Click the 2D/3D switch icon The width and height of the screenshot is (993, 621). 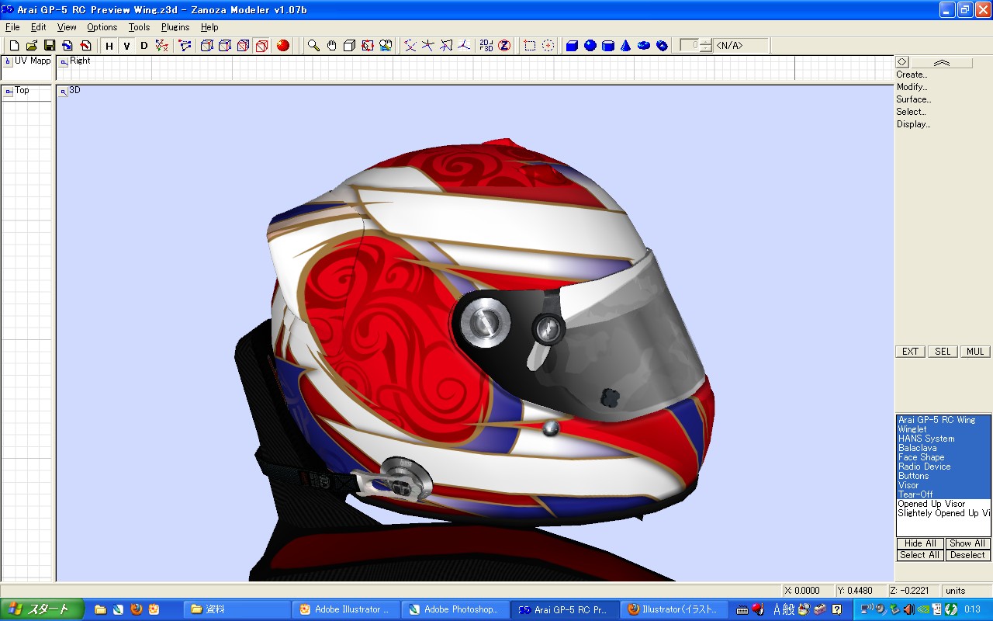coord(486,46)
